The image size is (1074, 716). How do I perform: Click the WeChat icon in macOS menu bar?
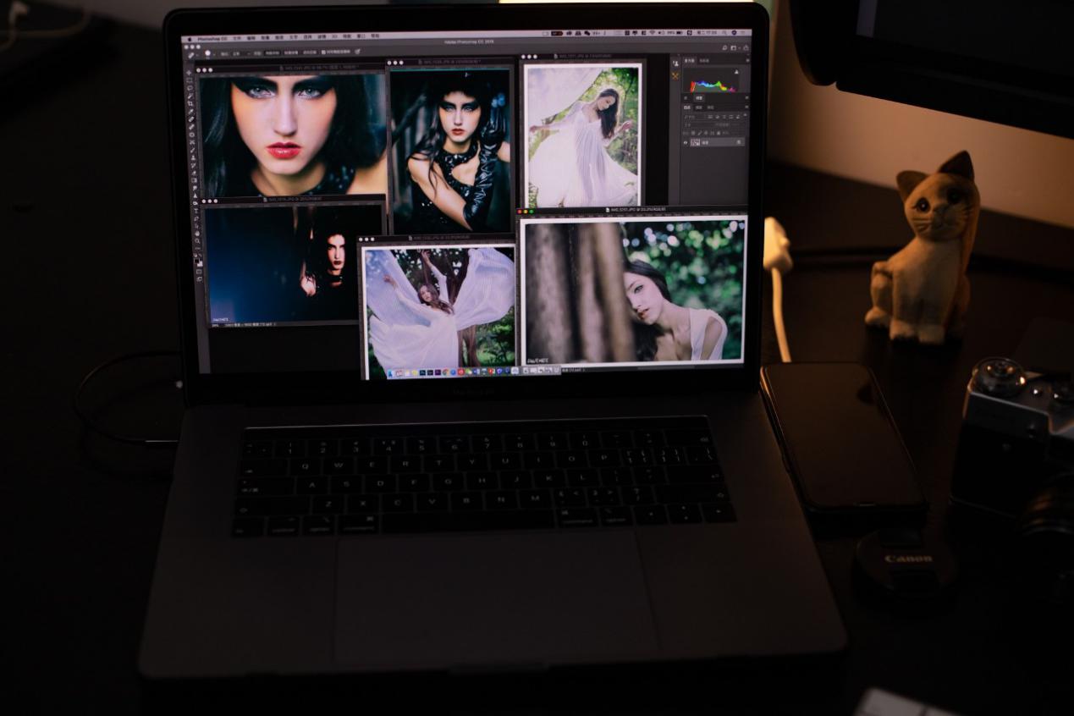click(587, 33)
